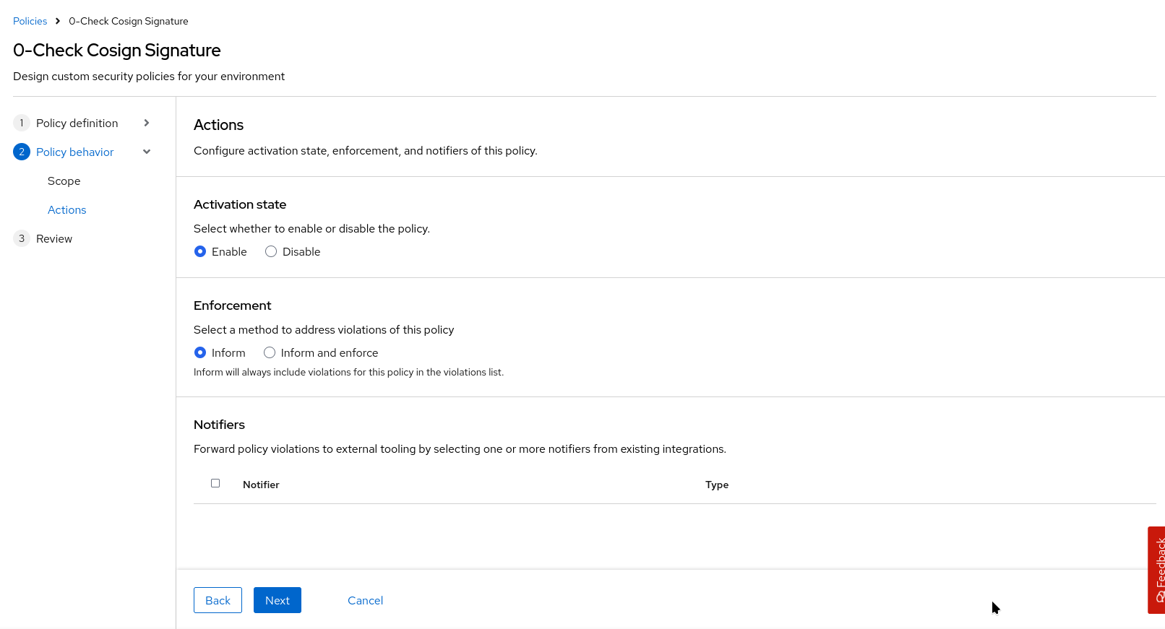
Task: Open the red Feedback side tab
Action: tap(1157, 570)
